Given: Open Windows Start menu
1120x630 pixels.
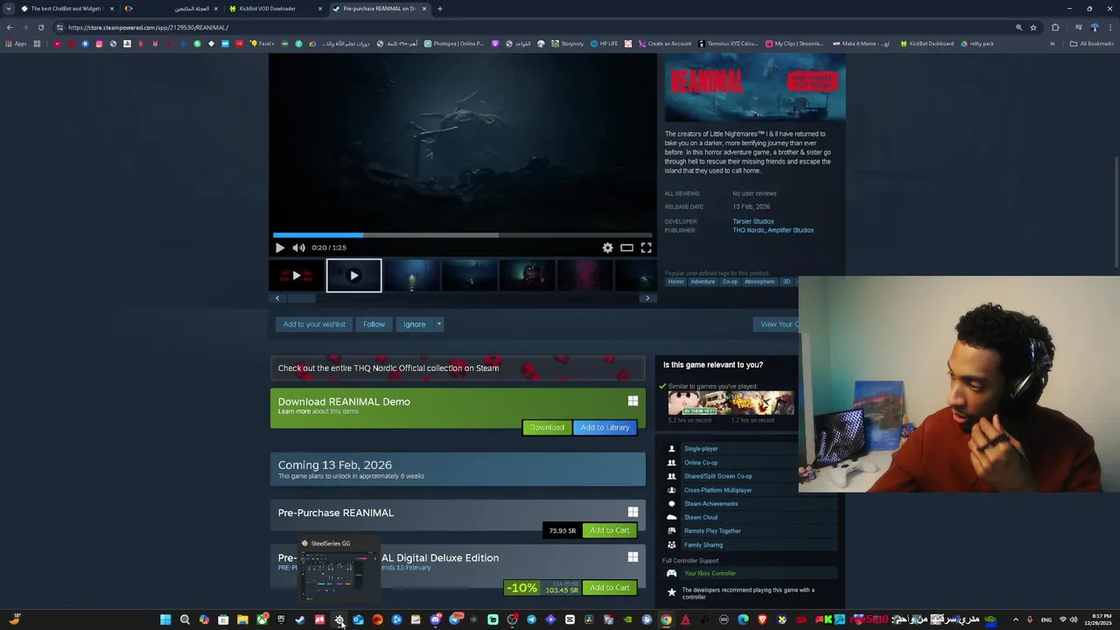Looking at the screenshot, I should [x=165, y=619].
